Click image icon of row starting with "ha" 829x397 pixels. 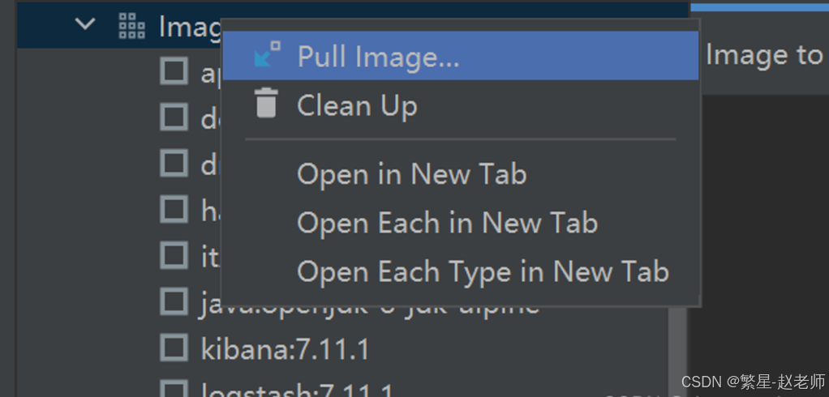[x=174, y=209]
